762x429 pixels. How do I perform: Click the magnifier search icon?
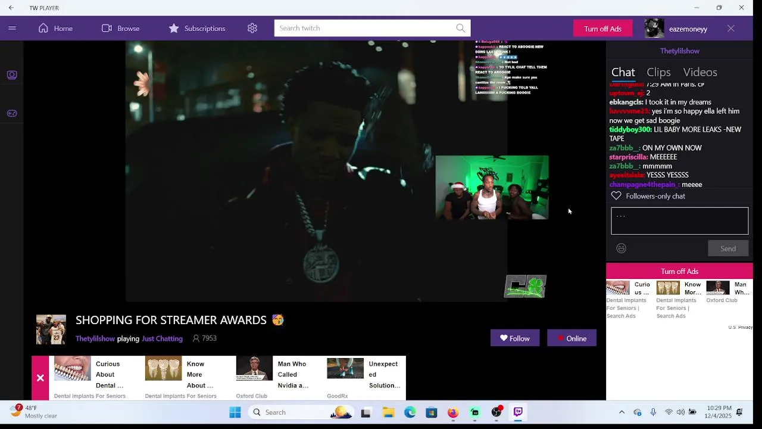[x=461, y=28]
